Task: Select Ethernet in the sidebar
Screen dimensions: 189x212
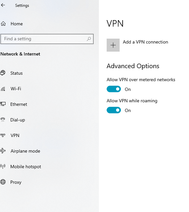Action: pyautogui.click(x=18, y=104)
